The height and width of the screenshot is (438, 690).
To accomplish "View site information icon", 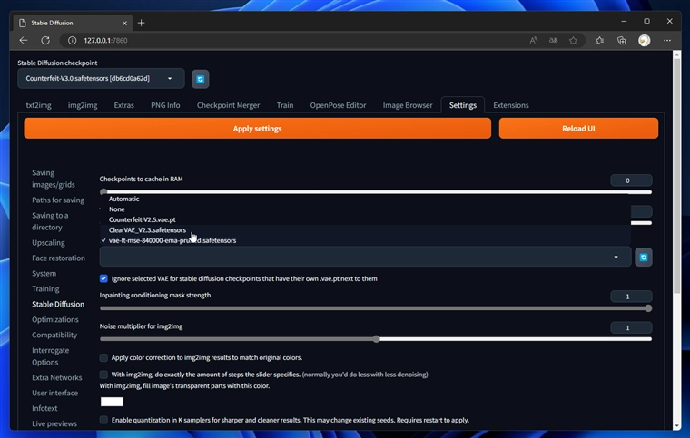I will (x=72, y=41).
